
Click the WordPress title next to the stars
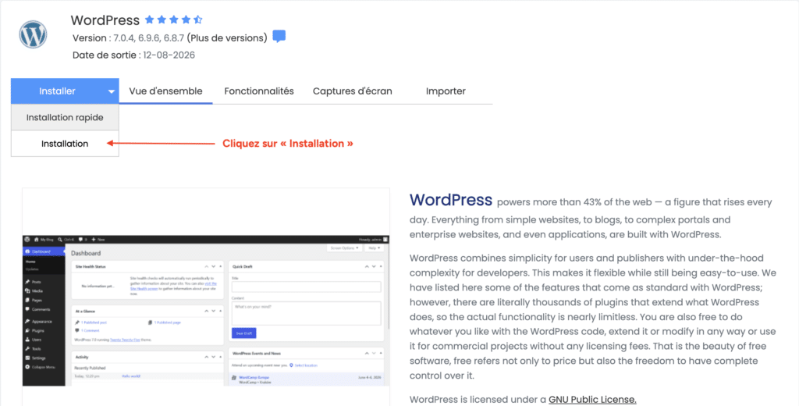[105, 20]
